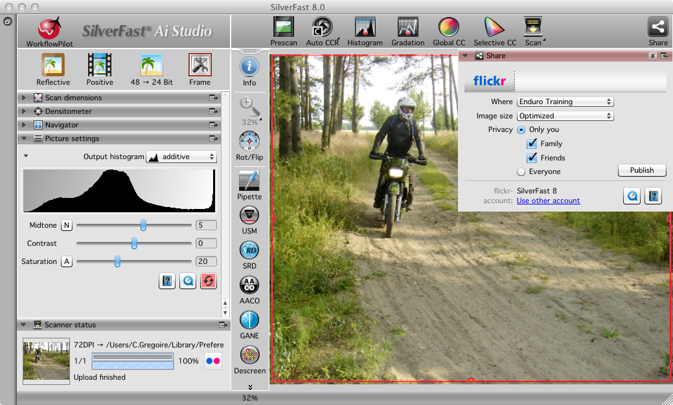673x405 pixels.
Task: Select the Everyone privacy option
Action: click(521, 172)
